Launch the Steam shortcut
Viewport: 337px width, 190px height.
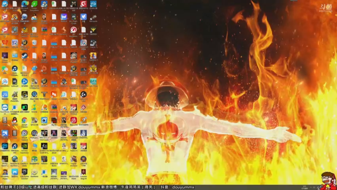click(x=24, y=56)
